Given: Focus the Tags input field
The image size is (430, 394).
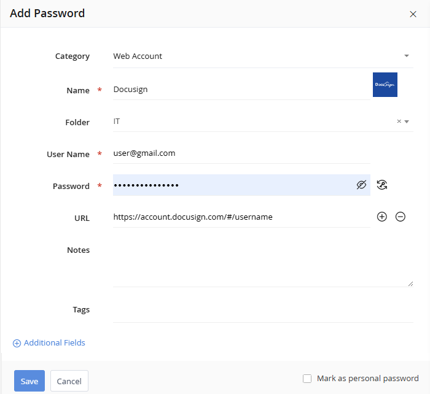Looking at the screenshot, I should pos(262,310).
